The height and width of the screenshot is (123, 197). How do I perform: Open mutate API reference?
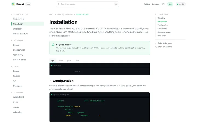(x=28, y=107)
